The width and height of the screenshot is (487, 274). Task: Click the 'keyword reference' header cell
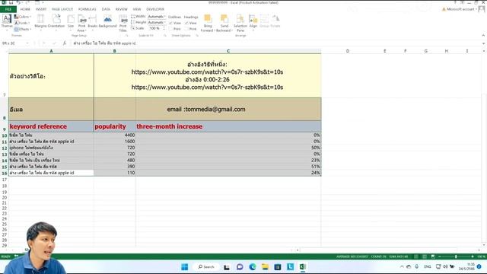click(51, 126)
